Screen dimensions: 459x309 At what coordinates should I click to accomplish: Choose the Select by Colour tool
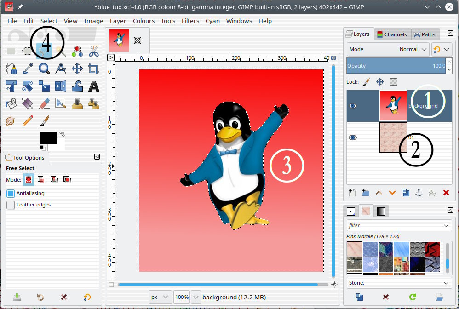point(77,51)
